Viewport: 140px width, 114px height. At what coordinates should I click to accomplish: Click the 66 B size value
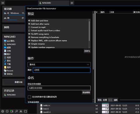tap(137, 106)
